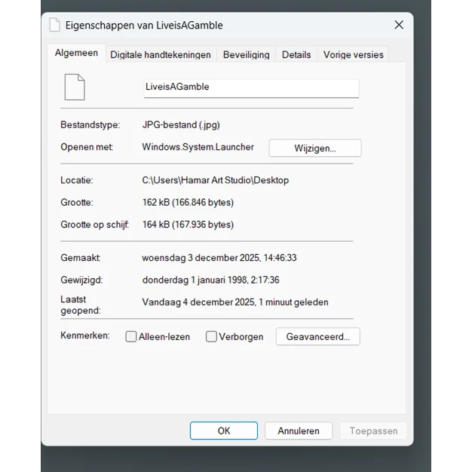472x472 pixels.
Task: Open the Vorige versies tab
Action: click(x=353, y=54)
